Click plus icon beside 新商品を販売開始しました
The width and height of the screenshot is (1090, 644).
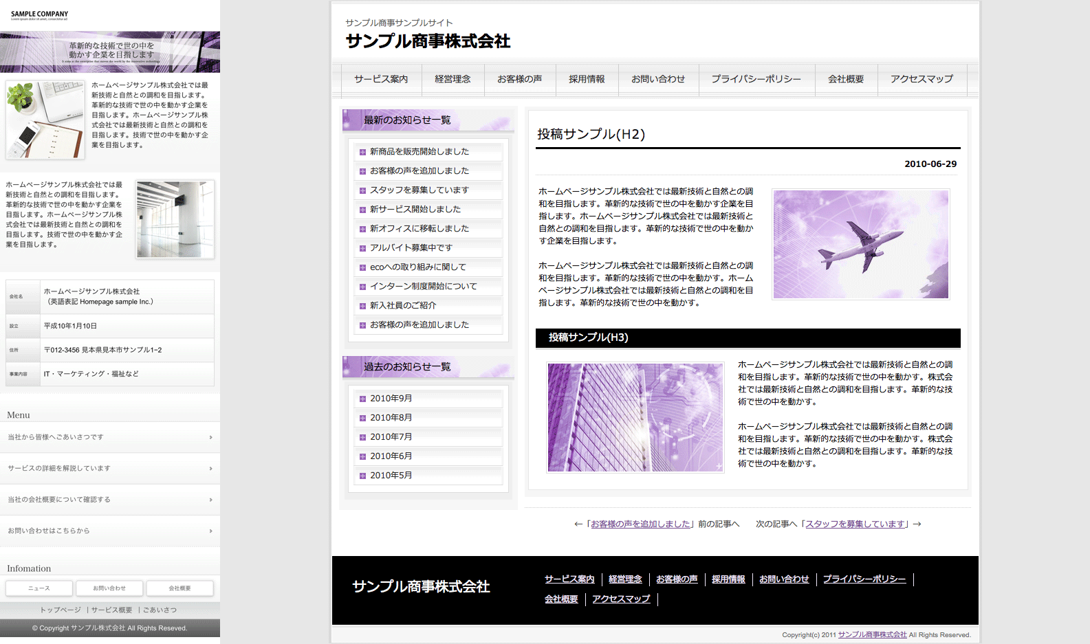[x=362, y=152]
